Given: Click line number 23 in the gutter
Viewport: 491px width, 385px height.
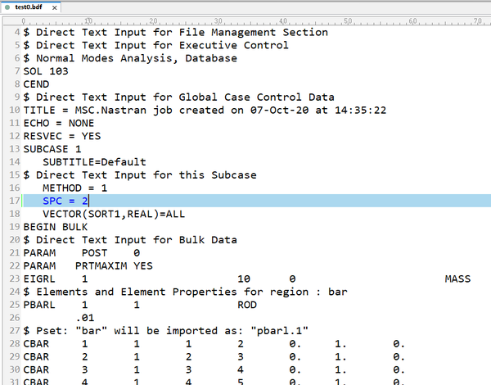Looking at the screenshot, I should click(x=15, y=279).
